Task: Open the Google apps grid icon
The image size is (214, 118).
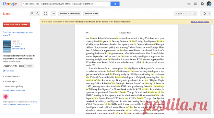Action: (x=196, y=4)
